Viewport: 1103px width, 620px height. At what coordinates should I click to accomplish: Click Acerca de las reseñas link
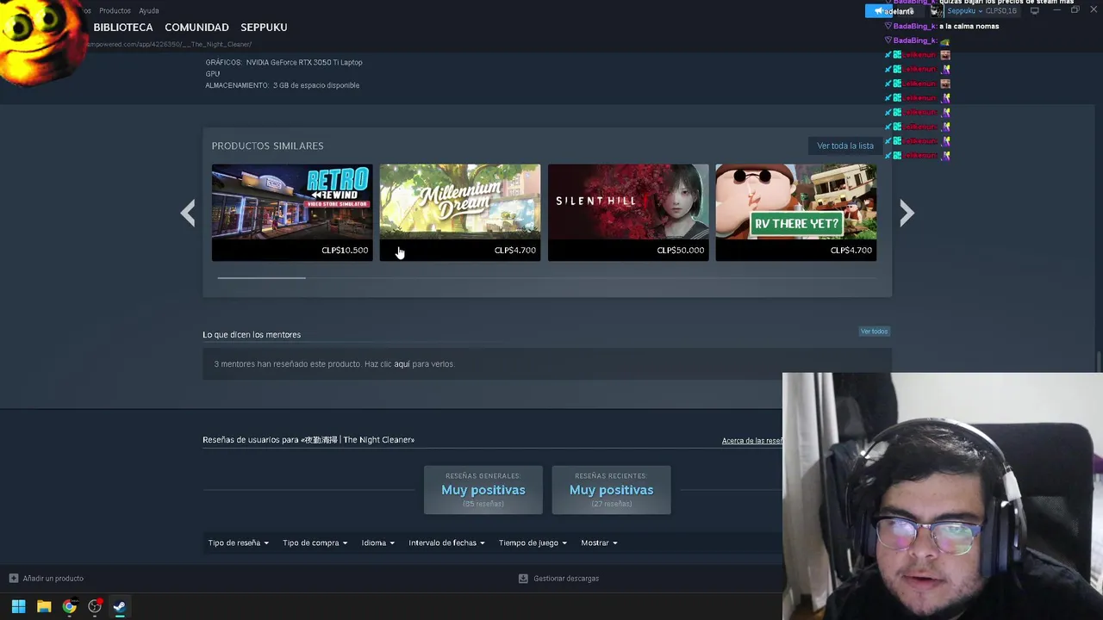[752, 441]
